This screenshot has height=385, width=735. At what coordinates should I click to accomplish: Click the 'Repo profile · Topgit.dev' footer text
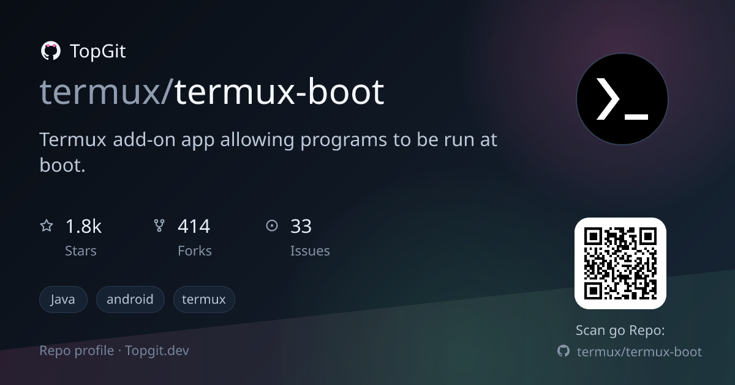(x=115, y=350)
